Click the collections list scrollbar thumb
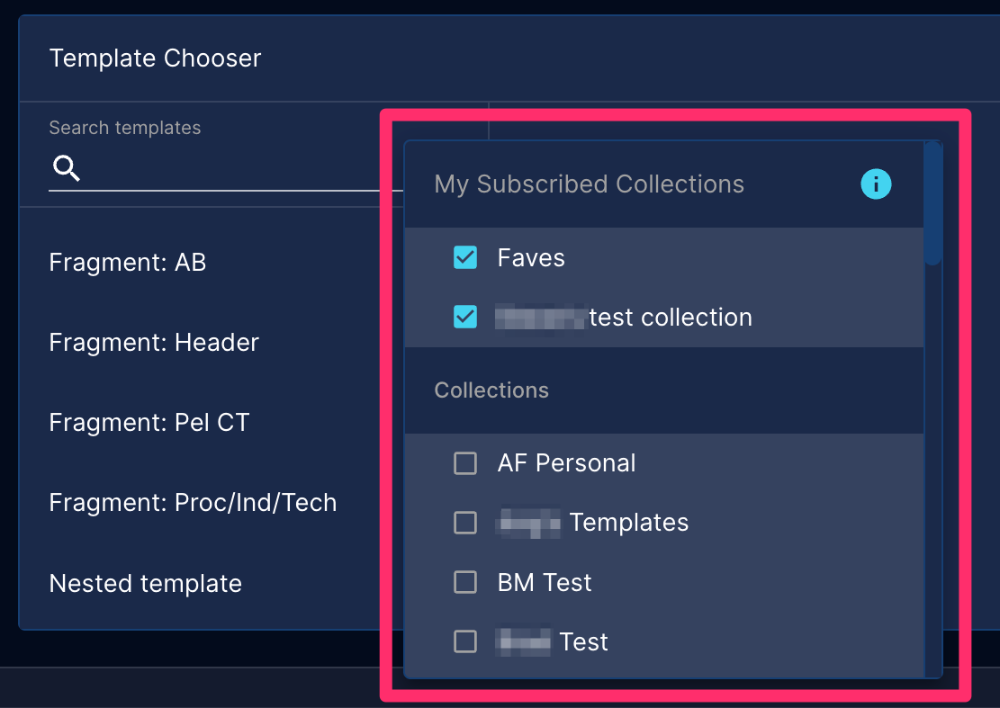1000x708 pixels. pyautogui.click(x=932, y=202)
